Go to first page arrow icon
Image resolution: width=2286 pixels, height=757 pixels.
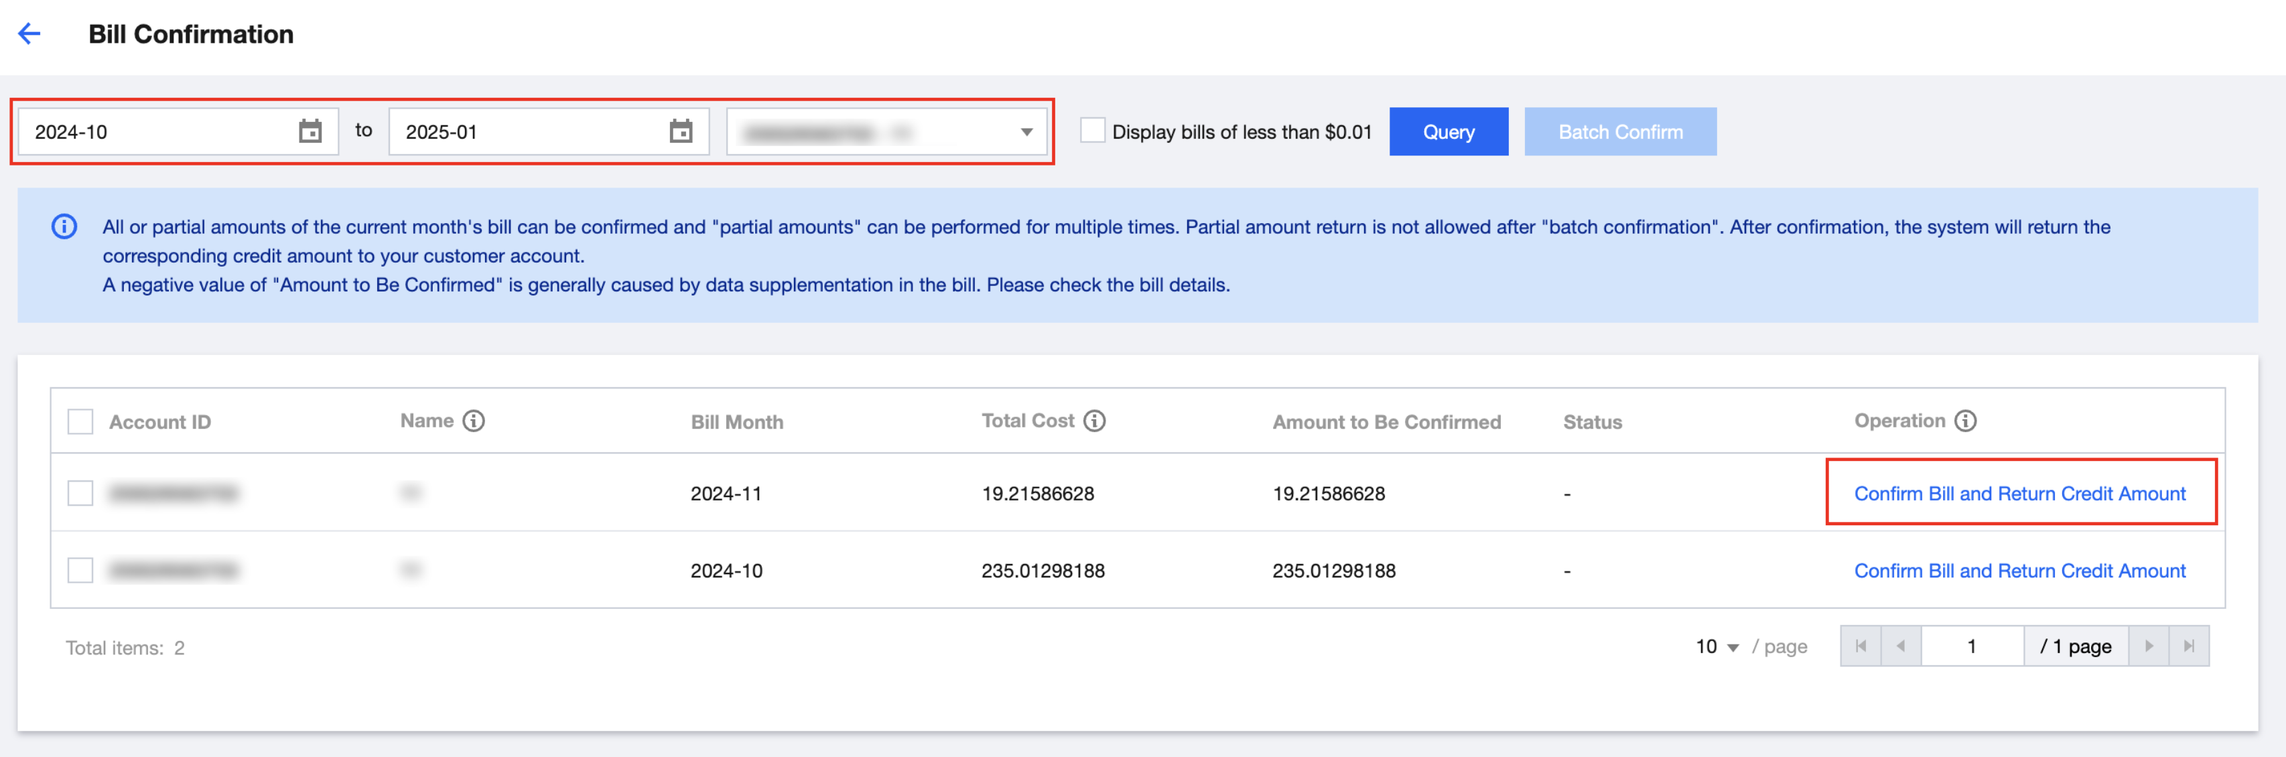pos(1861,646)
